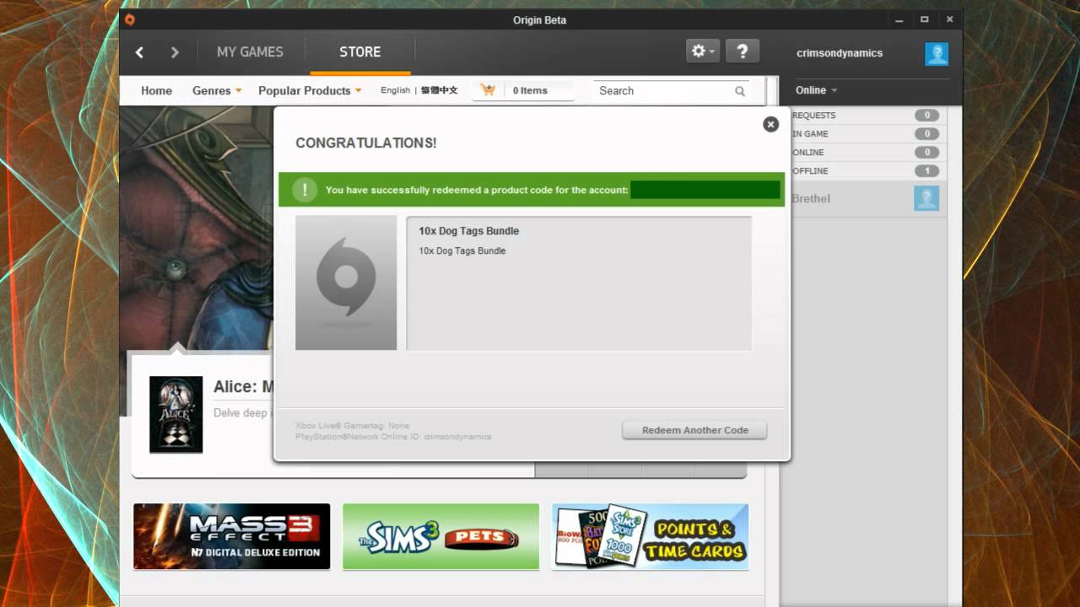Click the PlayStation Network Online ID text
The image size is (1080, 607).
[393, 437]
